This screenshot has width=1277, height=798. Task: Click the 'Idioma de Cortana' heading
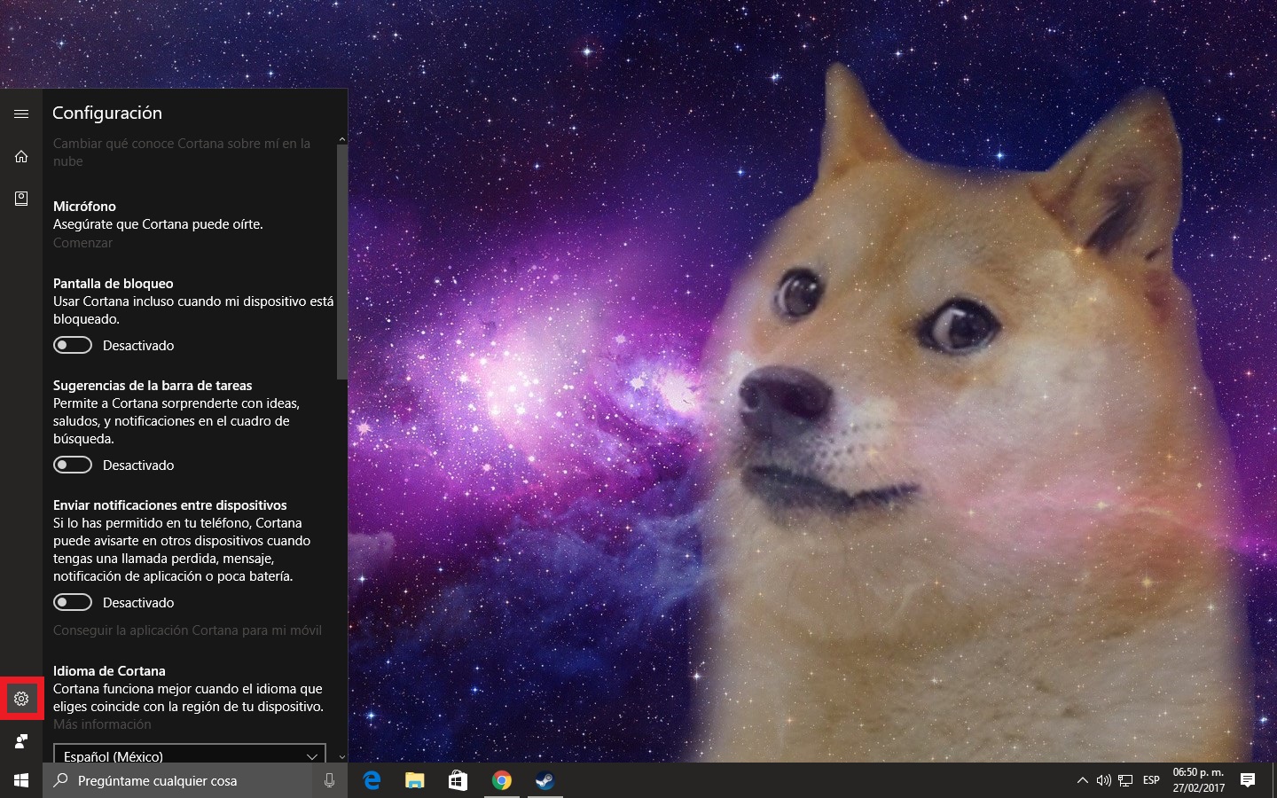click(109, 671)
